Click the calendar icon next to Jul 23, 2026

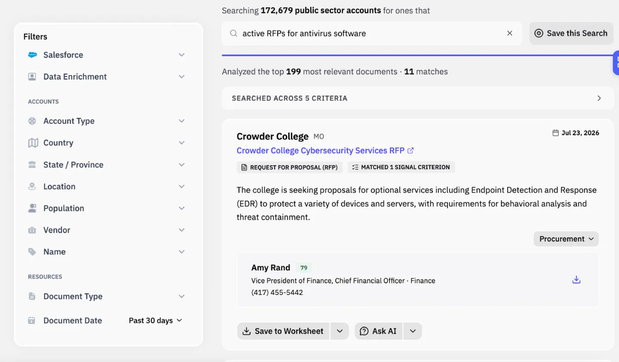(x=555, y=133)
